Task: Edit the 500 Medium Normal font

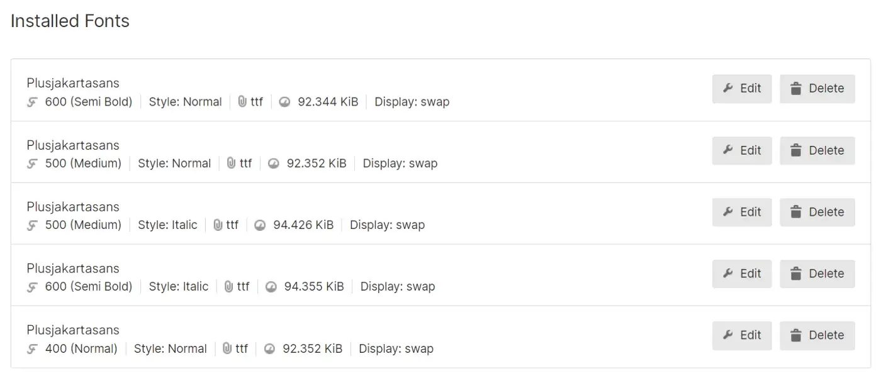Action: pyautogui.click(x=742, y=150)
